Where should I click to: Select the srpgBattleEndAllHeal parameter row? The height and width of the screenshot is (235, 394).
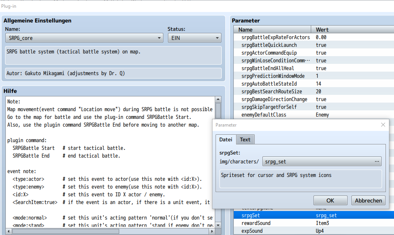[314, 69]
